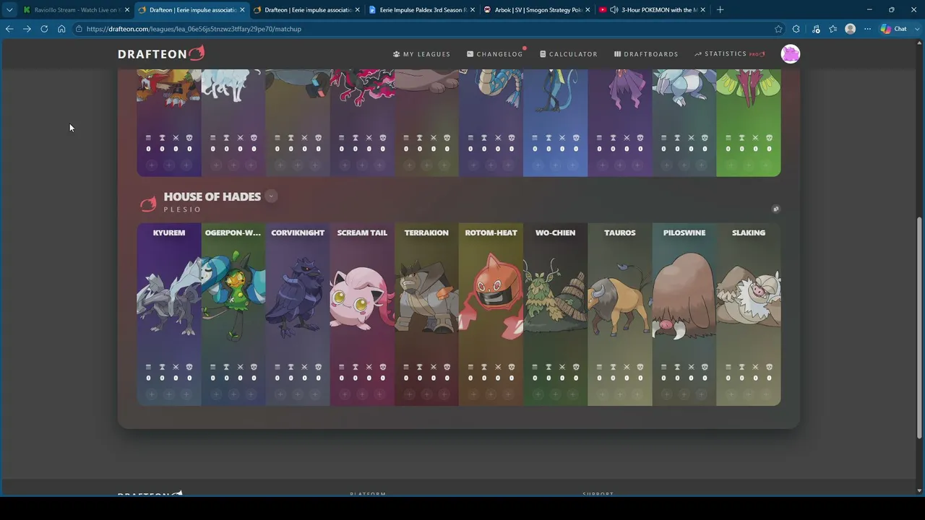Click the Scream Tail name label
The width and height of the screenshot is (925, 520).
pyautogui.click(x=362, y=233)
